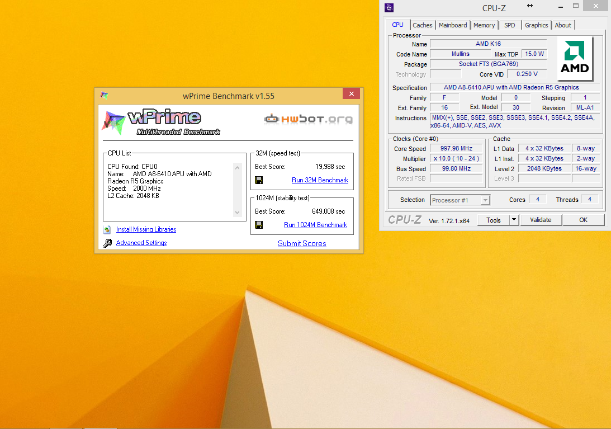Screen dimensions: 611x429
Task: Click the Core VID value 0.250 V
Action: point(527,74)
